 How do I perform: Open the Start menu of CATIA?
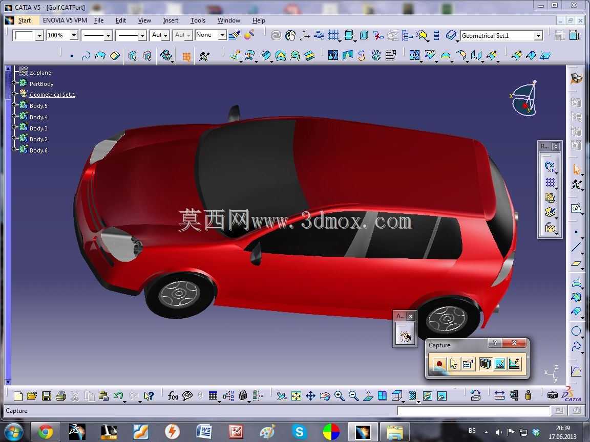pyautogui.click(x=24, y=20)
